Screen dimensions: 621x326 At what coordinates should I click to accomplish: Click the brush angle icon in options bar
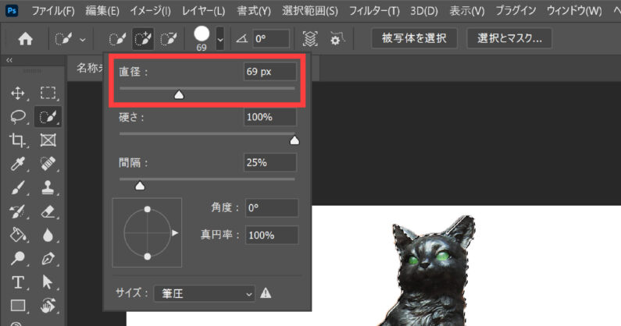241,38
